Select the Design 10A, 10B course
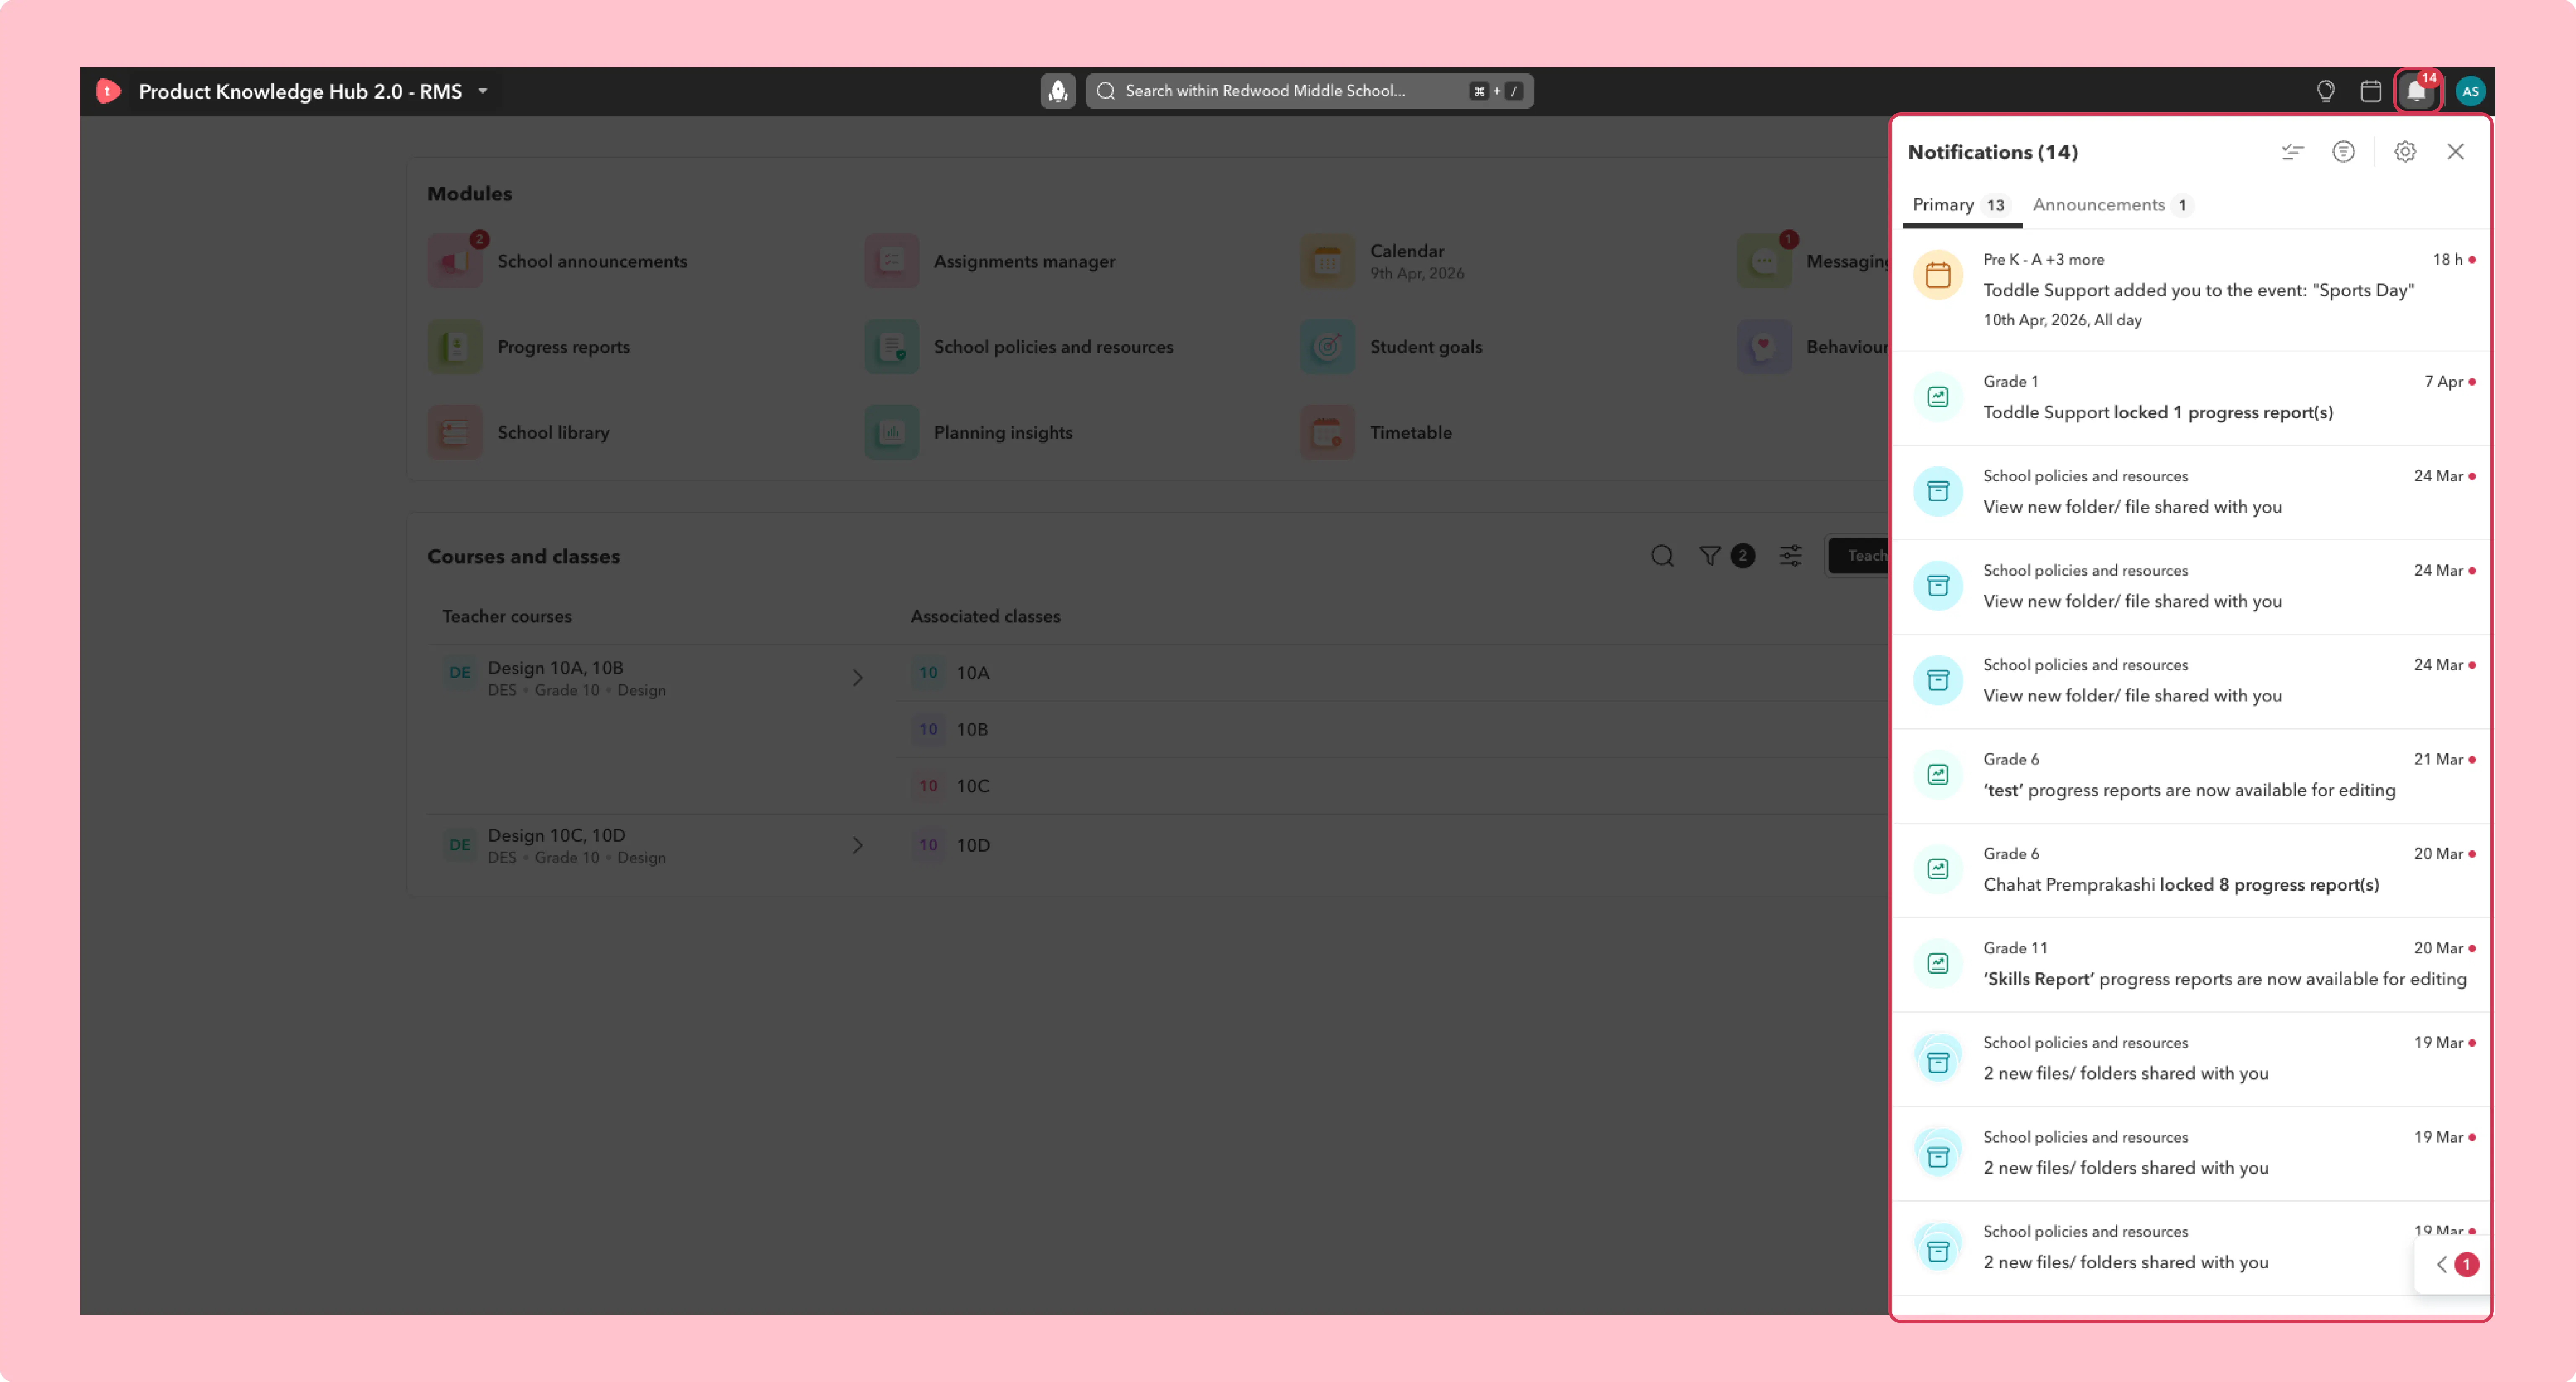The height and width of the screenshot is (1382, 2576). [655, 678]
